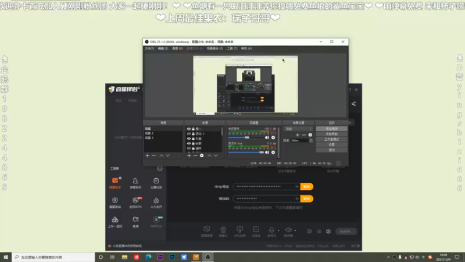Viewport: 465px width, 262px height.
Task: Move the selected scene up in the OBS scenes panel
Action: [162, 155]
